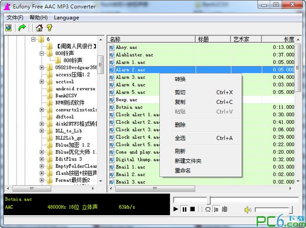Toggle the repeat loop playback icon

208,209
